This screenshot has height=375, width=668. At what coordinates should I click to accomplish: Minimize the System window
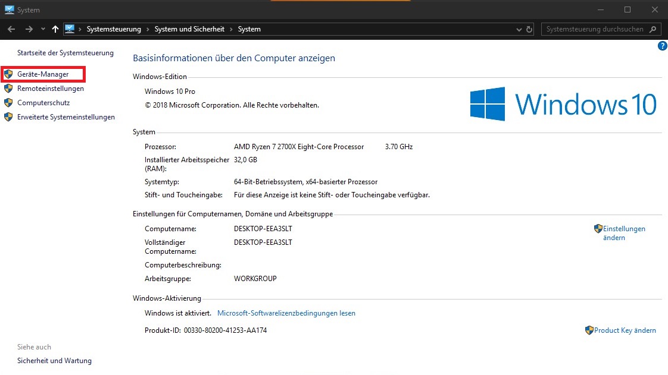601,10
